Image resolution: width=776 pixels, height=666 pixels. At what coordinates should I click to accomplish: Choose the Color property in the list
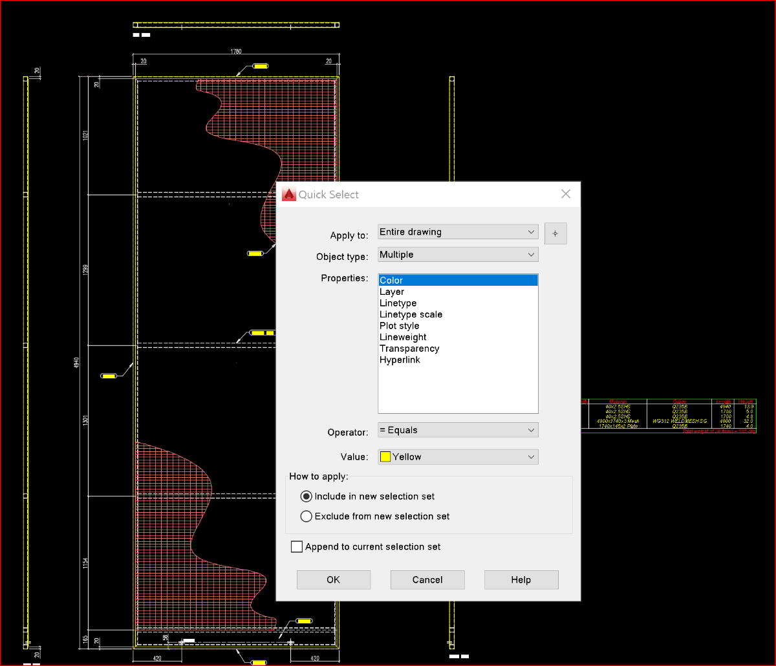tap(392, 281)
